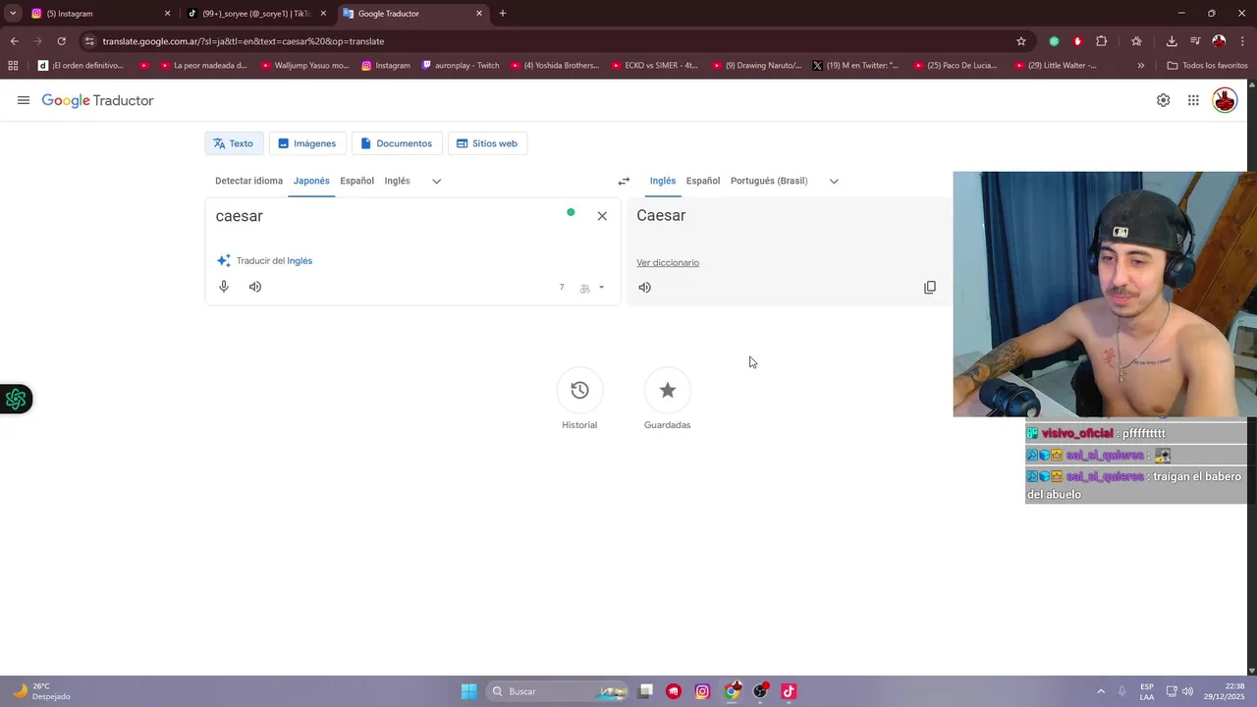
Task: Choose Español as target language
Action: [703, 181]
